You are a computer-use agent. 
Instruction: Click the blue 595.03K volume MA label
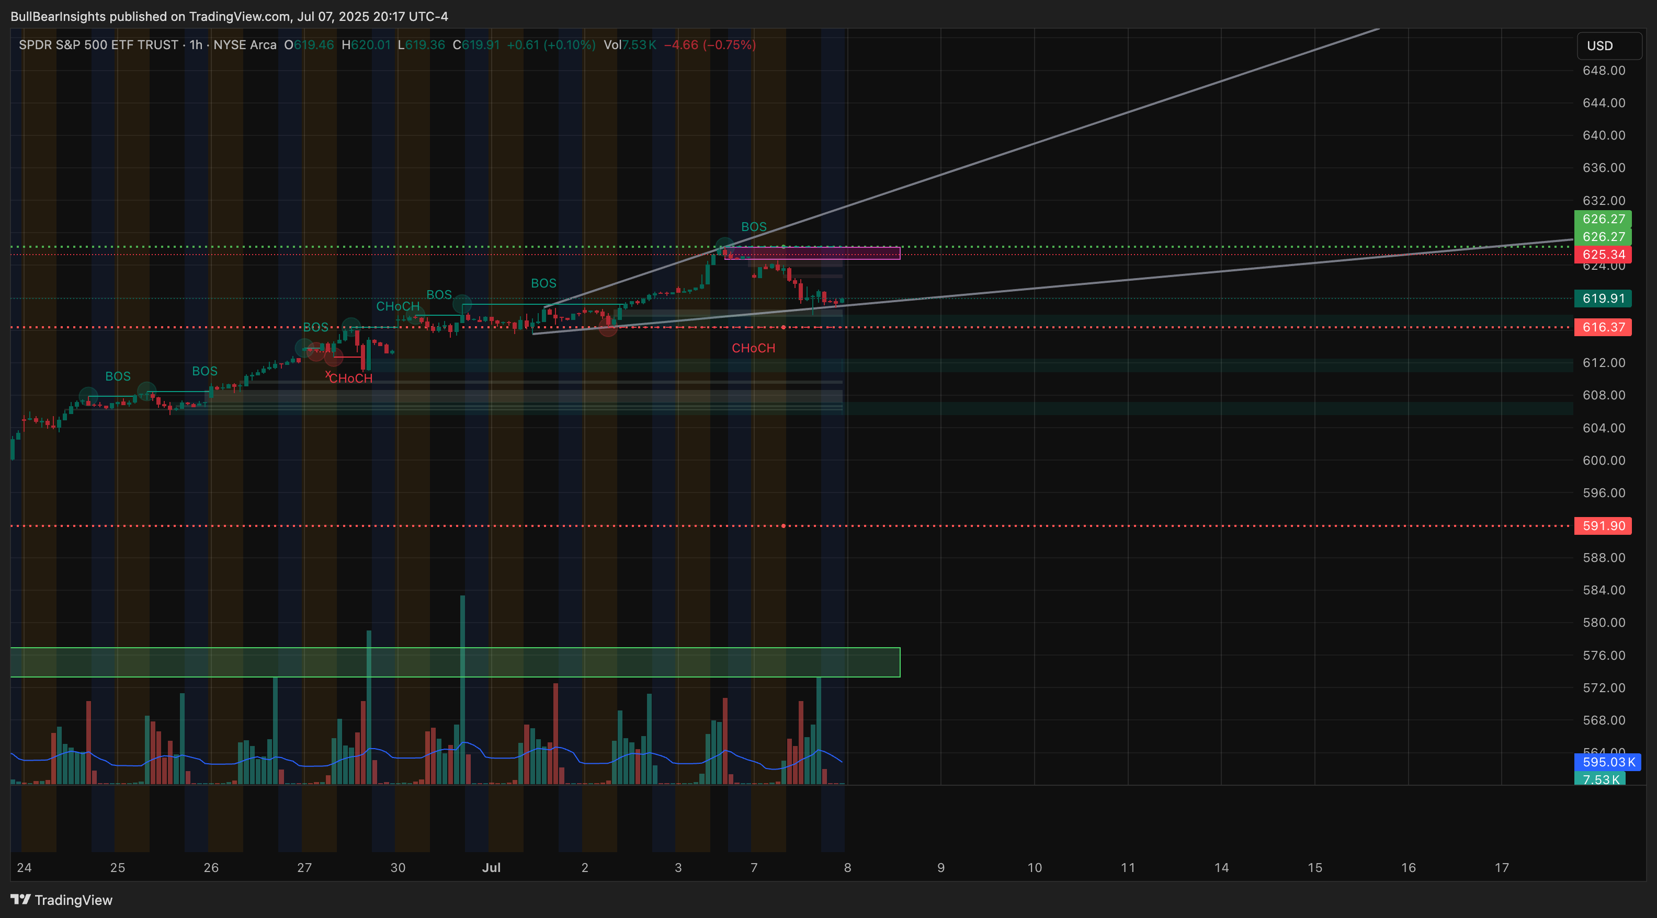[1607, 762]
